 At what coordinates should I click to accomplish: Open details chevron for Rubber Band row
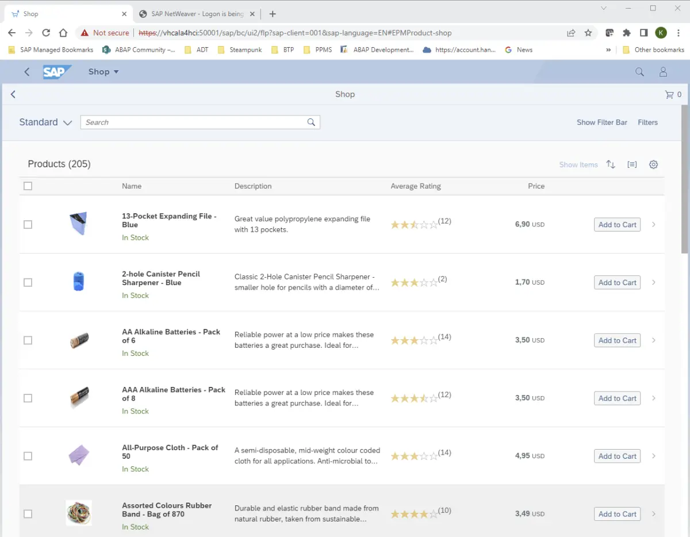pyautogui.click(x=654, y=514)
